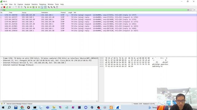Select packet 1374 echo reply row

coord(98,22)
